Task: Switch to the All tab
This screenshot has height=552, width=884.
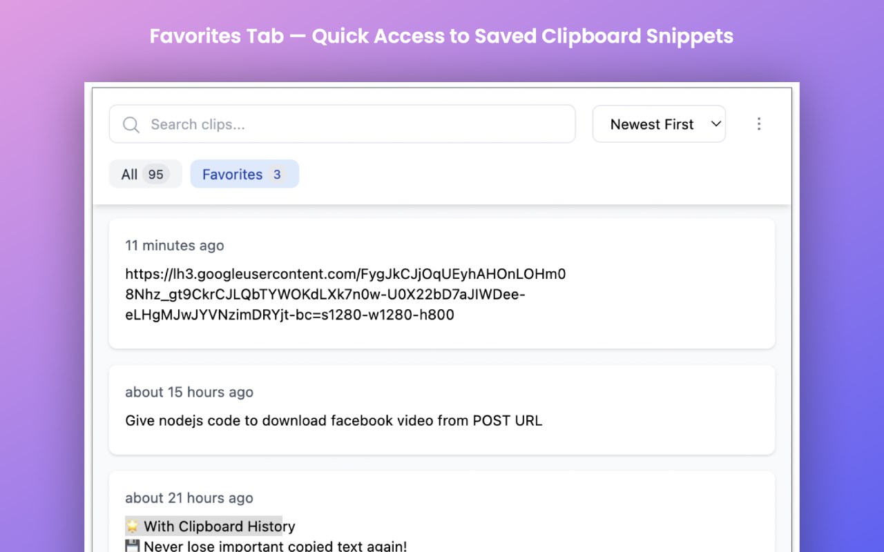Action: 130,175
